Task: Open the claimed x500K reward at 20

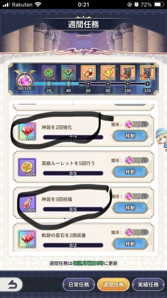Action: (49, 73)
